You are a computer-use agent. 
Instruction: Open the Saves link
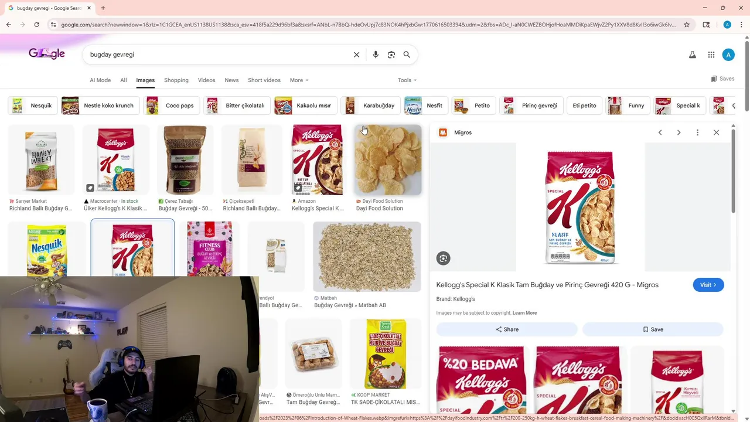coord(722,79)
